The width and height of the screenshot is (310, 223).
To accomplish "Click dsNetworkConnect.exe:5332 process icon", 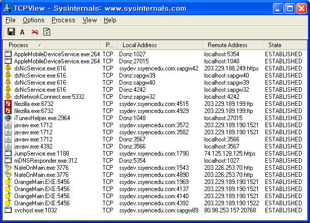I will (8, 97).
